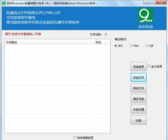Click the 清空列表 button
The height and width of the screenshot is (140, 168).
tap(139, 99)
